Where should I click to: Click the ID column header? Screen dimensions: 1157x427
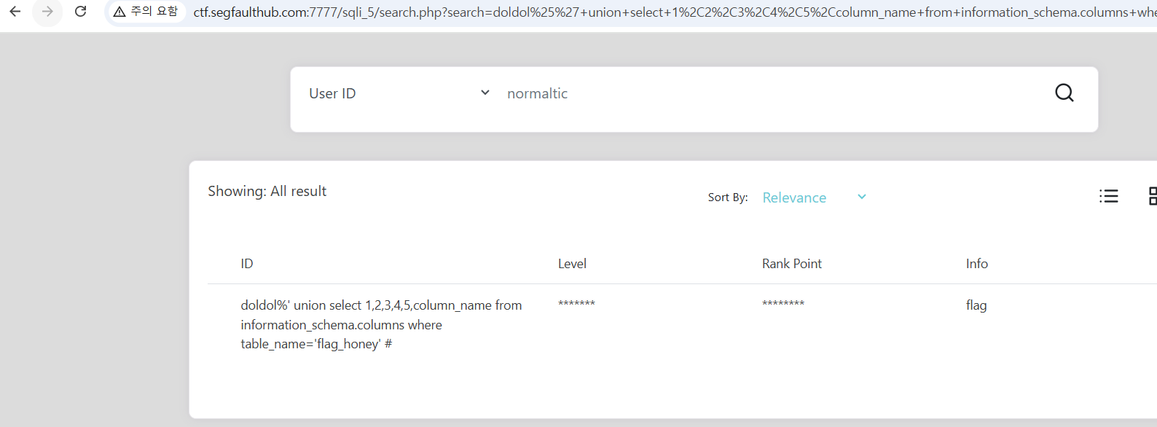(x=247, y=264)
